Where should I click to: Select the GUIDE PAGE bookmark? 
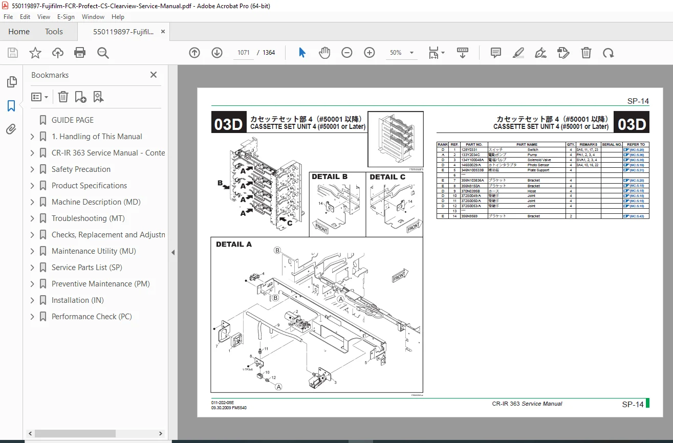73,120
